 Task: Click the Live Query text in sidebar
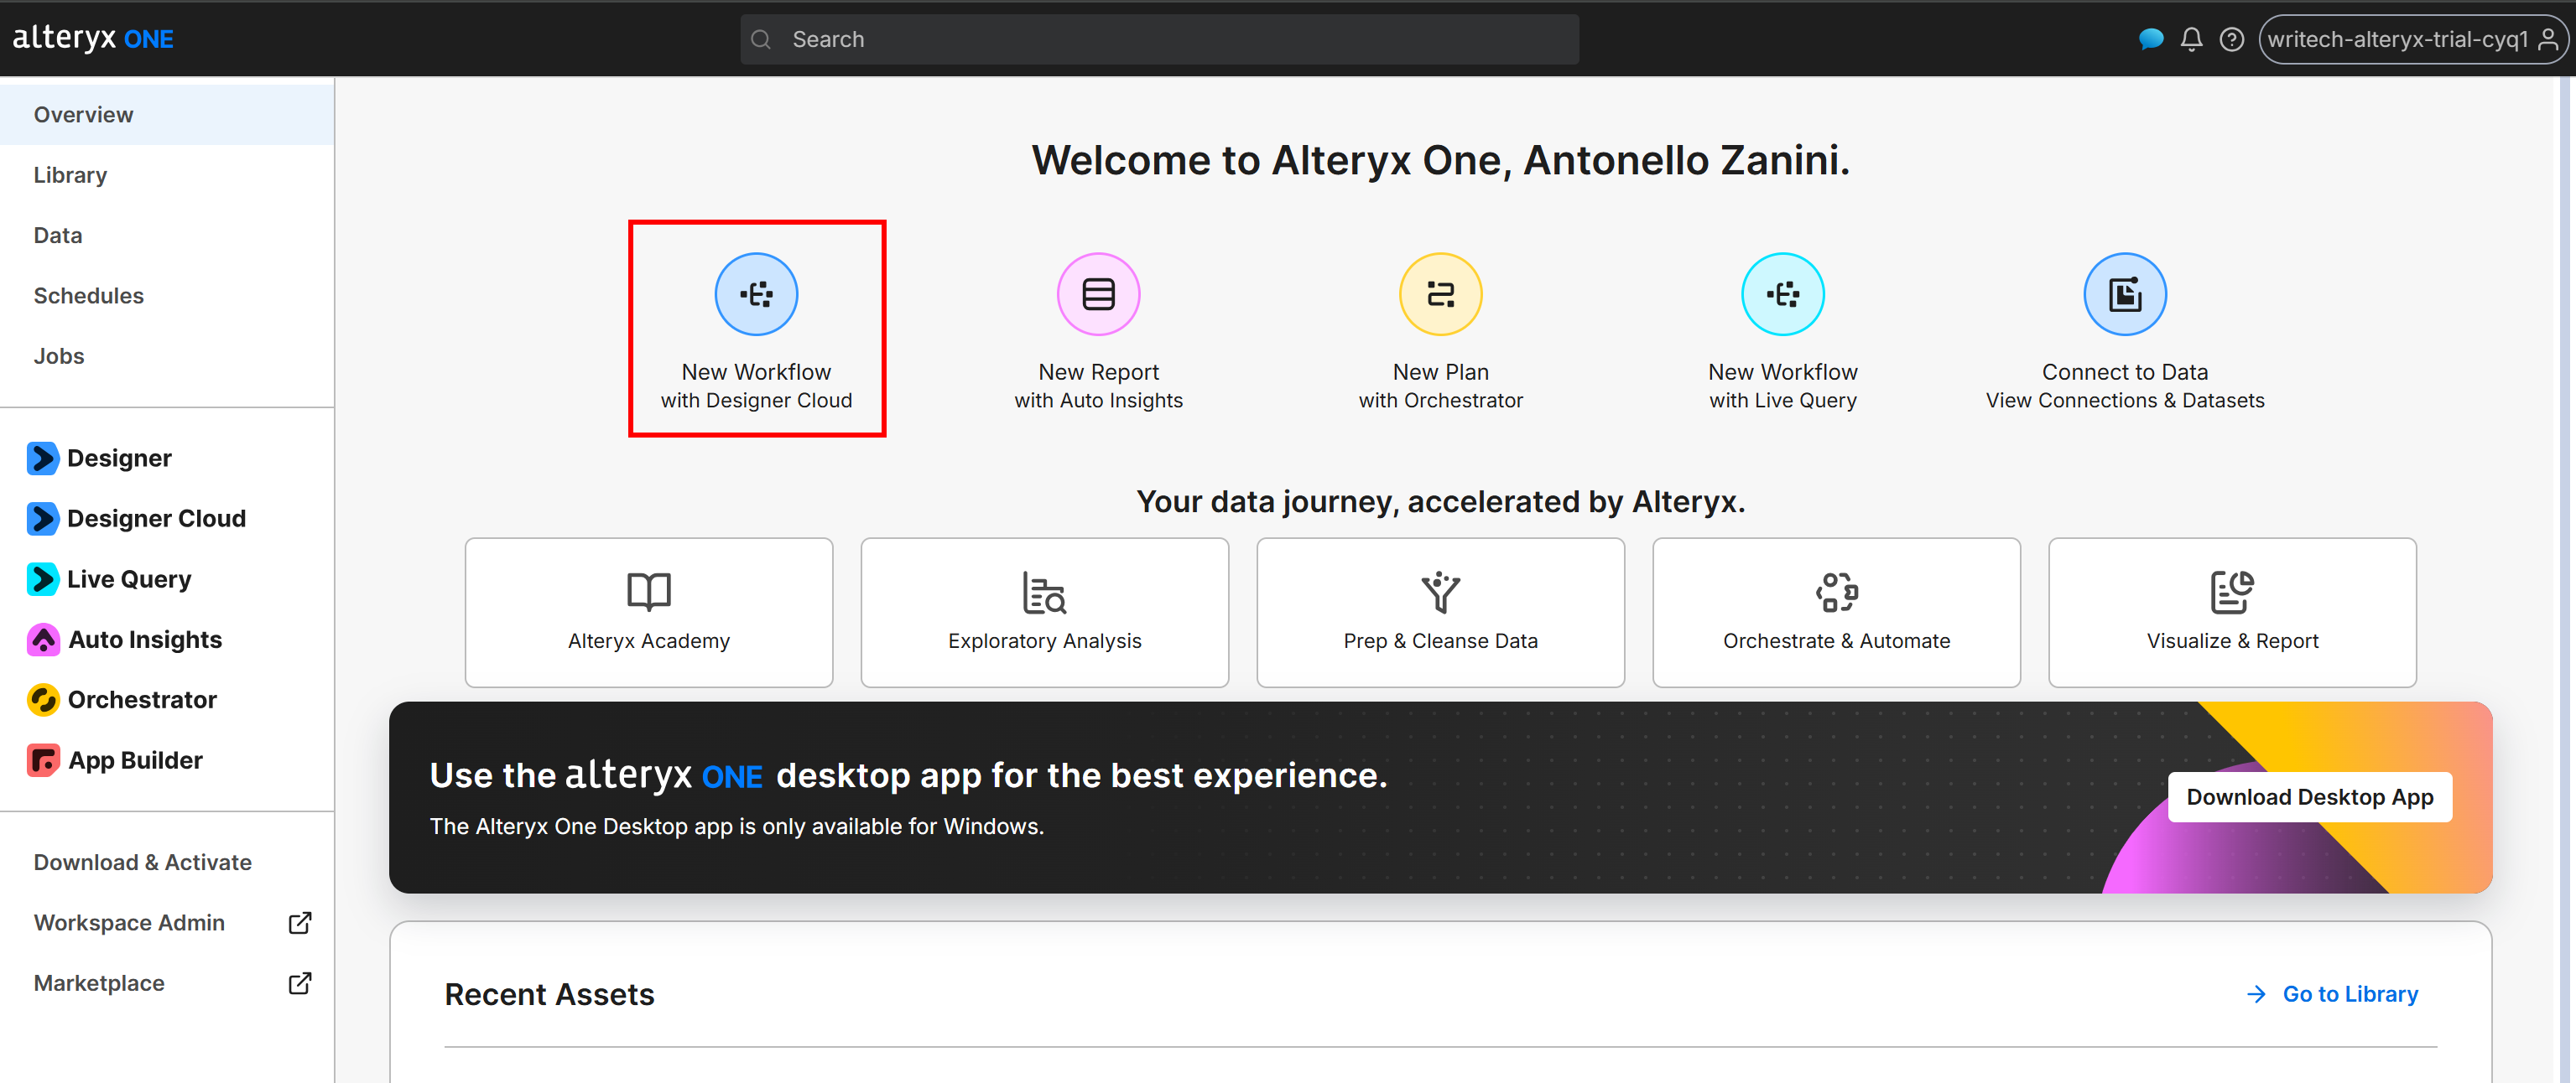point(129,578)
